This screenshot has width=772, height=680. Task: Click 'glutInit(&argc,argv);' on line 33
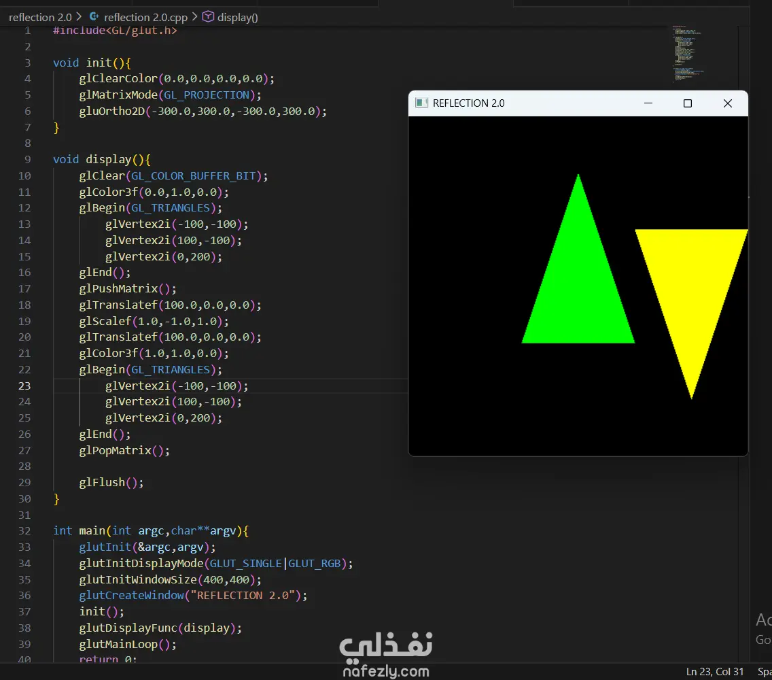click(147, 547)
